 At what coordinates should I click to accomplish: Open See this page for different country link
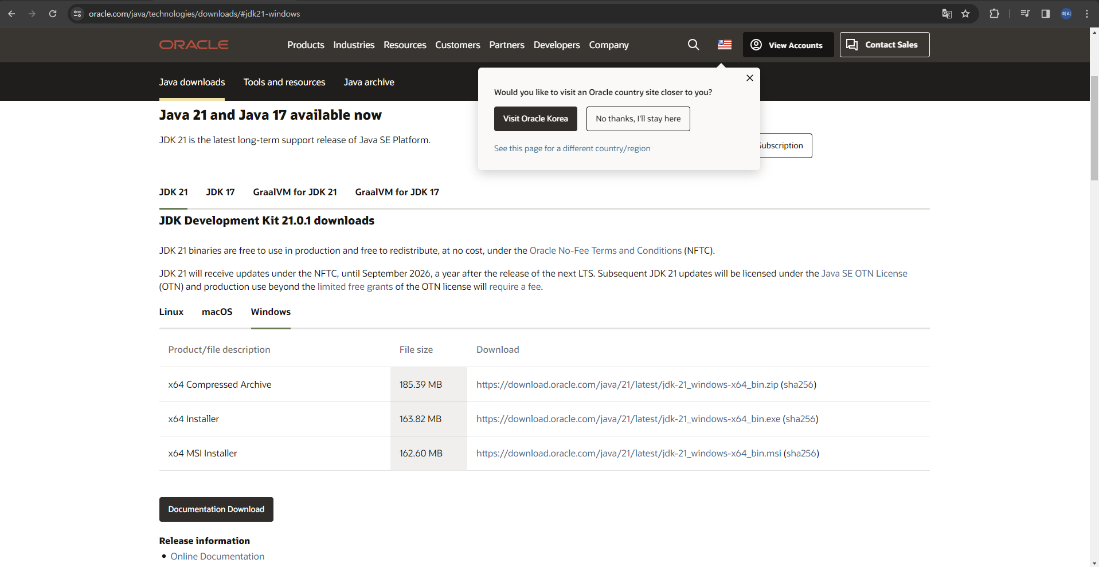pos(572,148)
